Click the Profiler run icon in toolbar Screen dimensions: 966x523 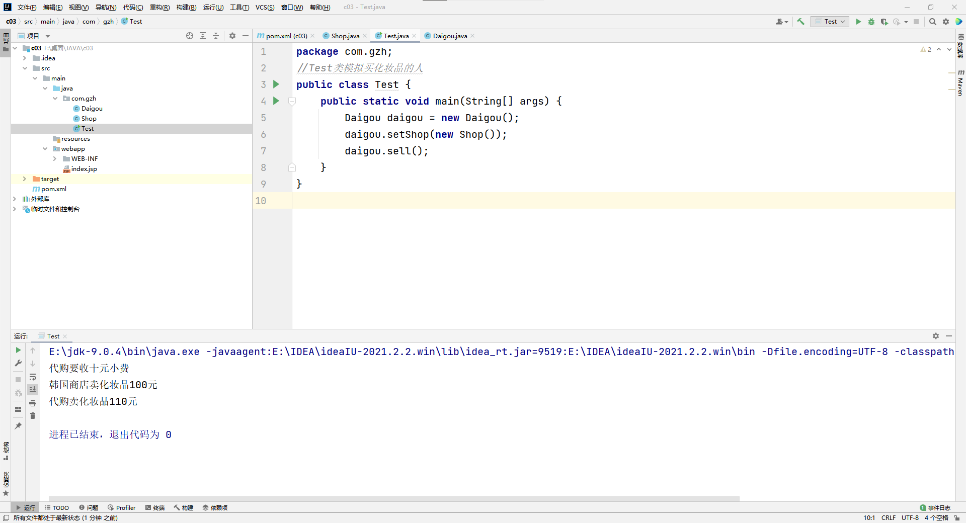[x=897, y=22]
